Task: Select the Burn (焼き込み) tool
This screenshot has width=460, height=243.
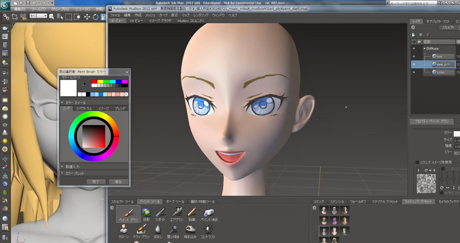Action: point(190,231)
